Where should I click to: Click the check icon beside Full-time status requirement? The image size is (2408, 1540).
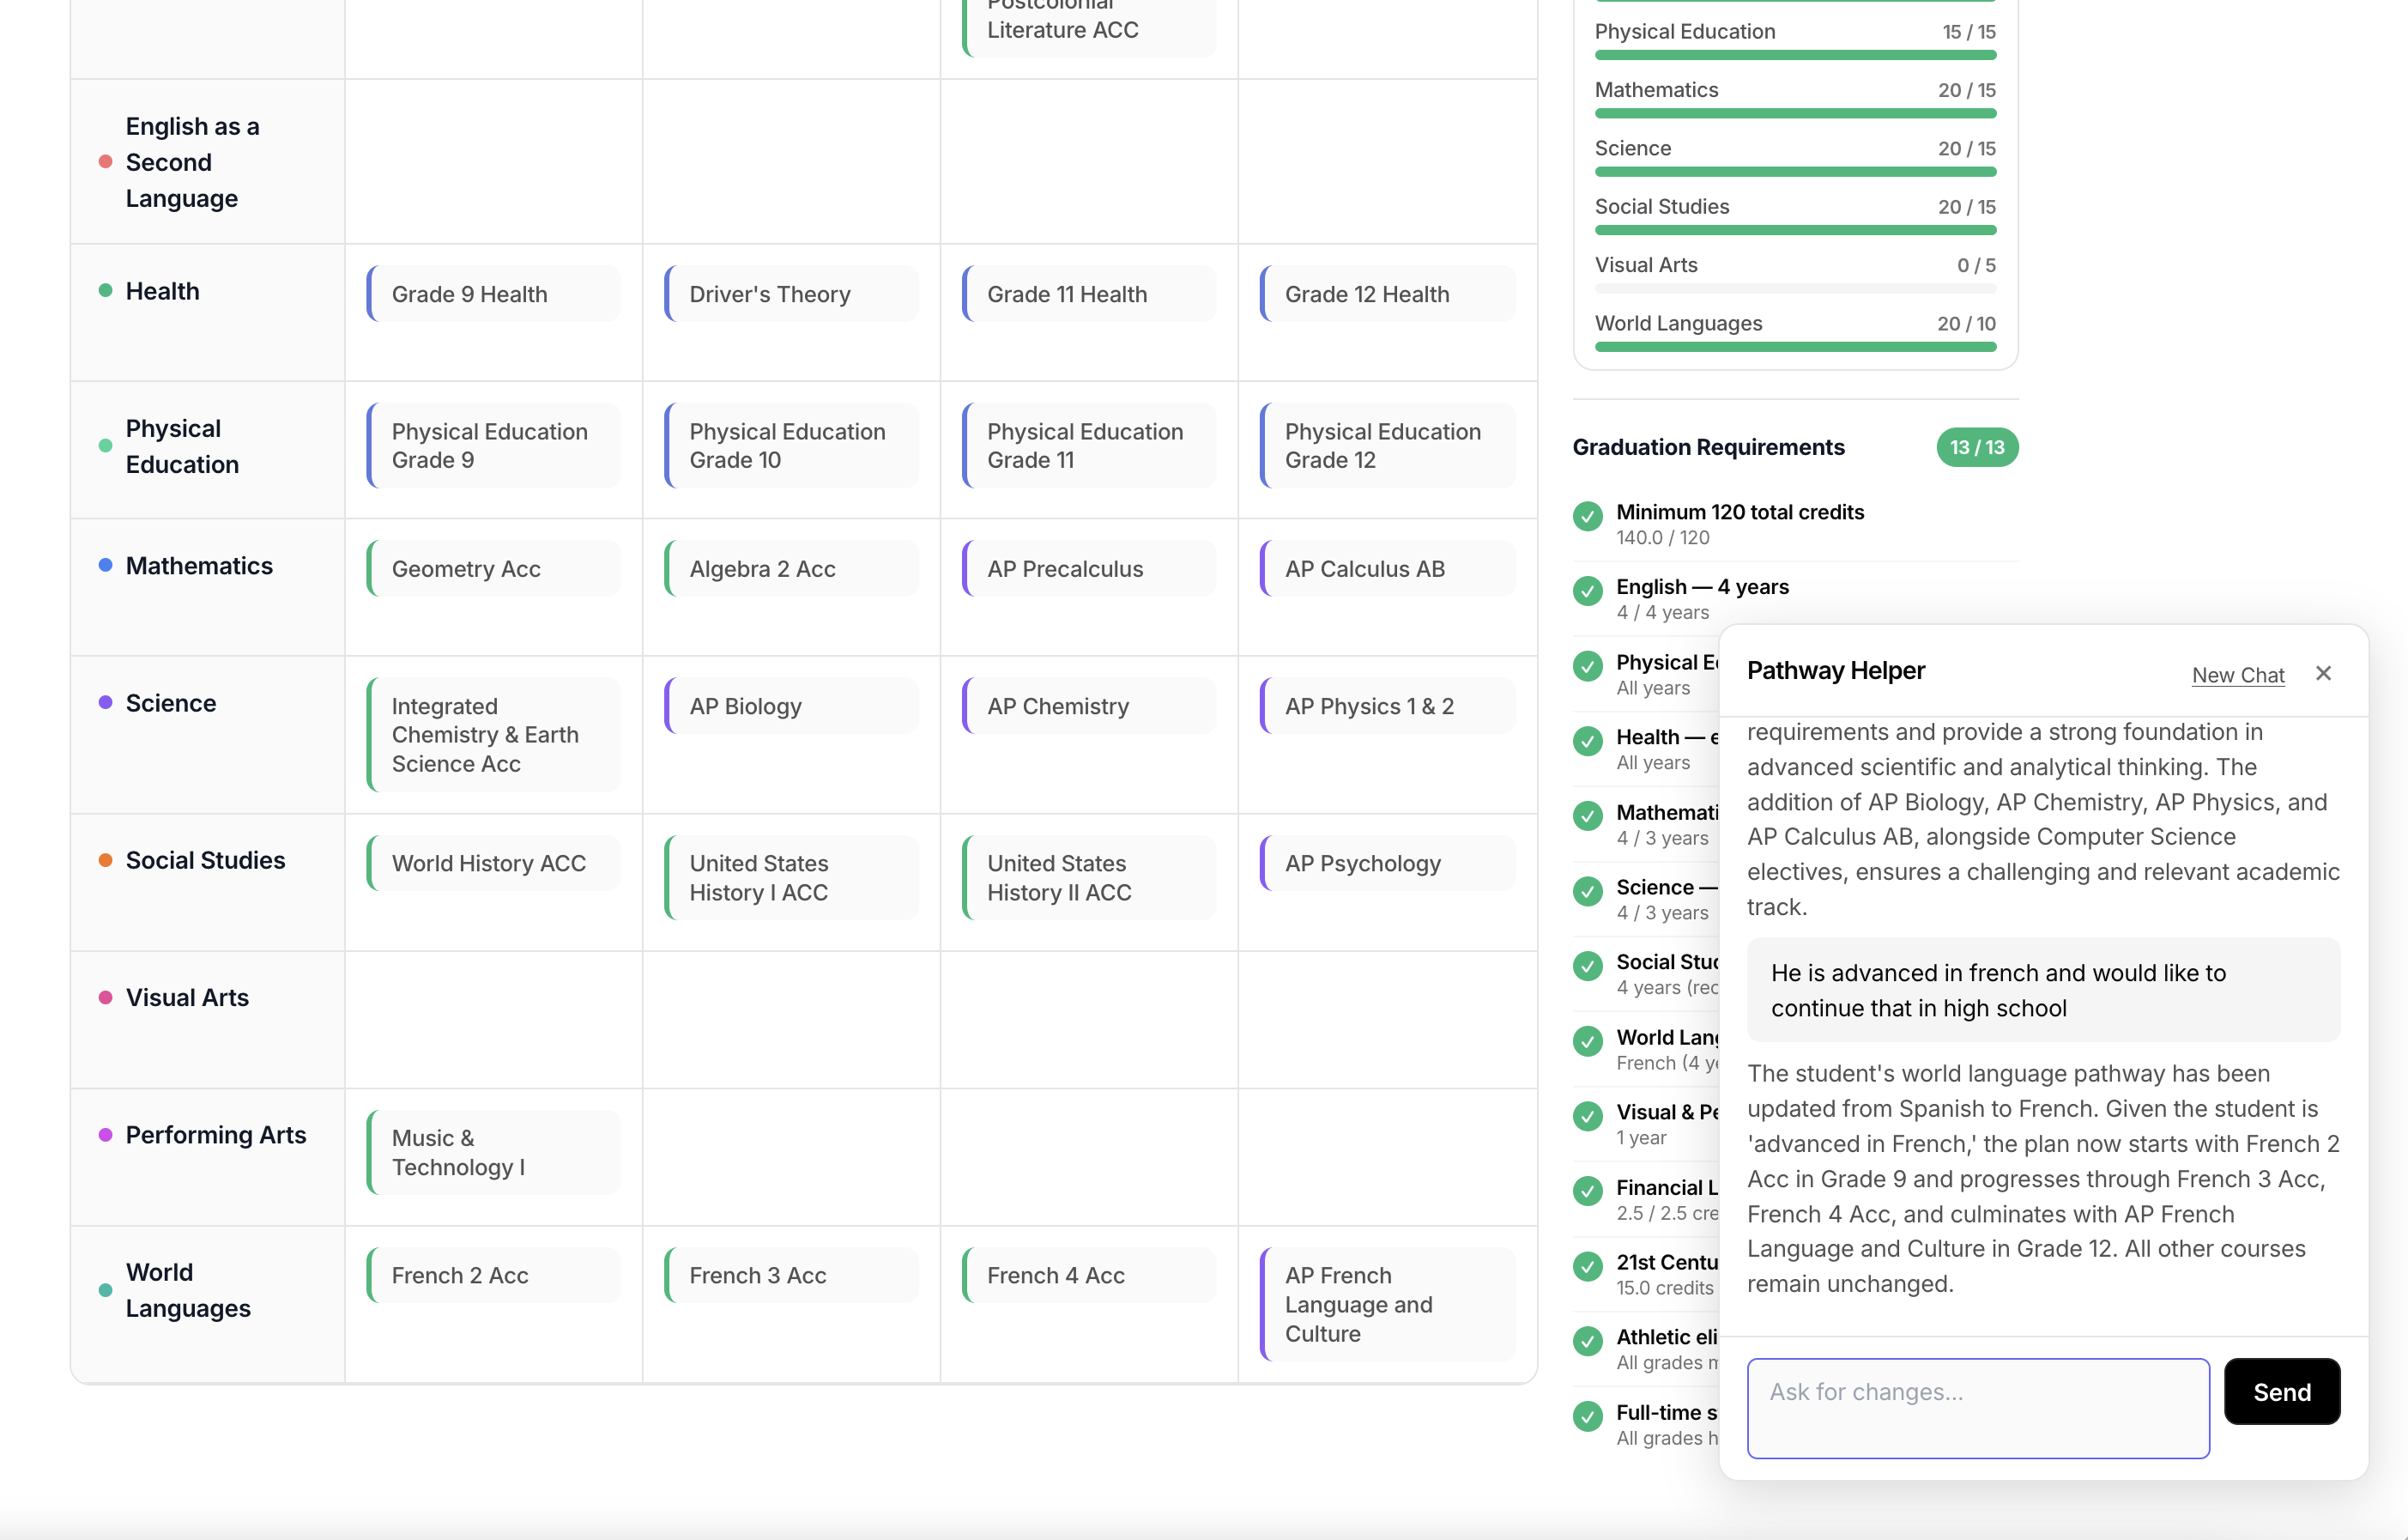[x=1587, y=1416]
